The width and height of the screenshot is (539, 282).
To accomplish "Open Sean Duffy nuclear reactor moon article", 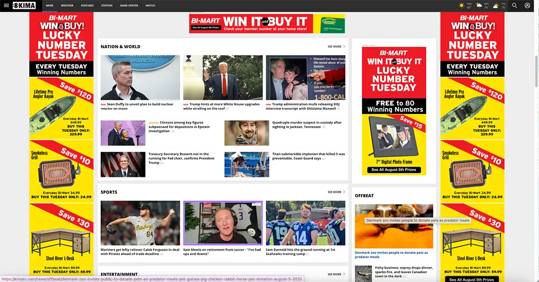I will (138, 106).
